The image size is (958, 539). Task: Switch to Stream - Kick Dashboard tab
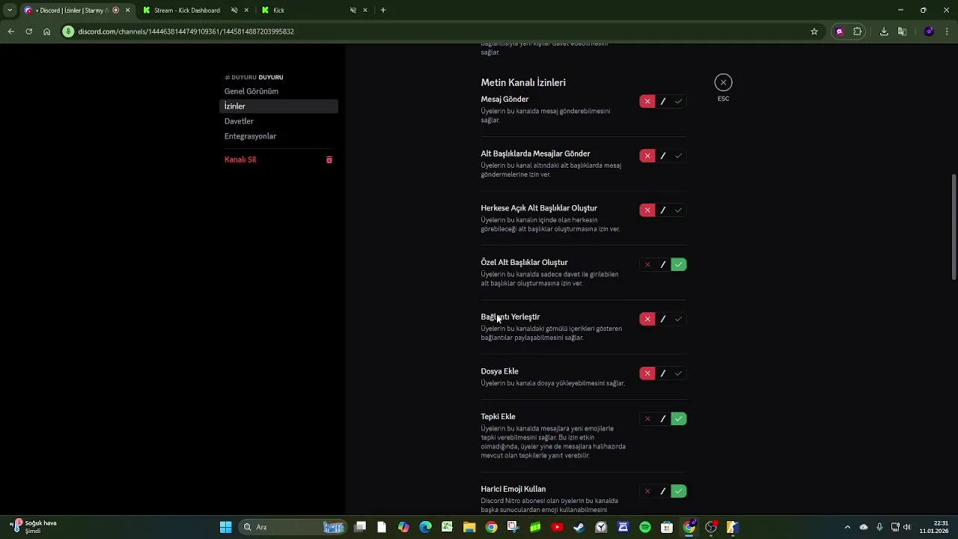[x=195, y=10]
